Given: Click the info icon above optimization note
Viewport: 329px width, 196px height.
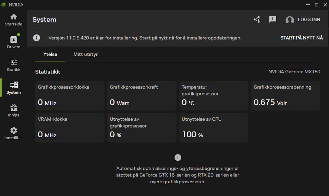Looking at the screenshot, I should pos(178,157).
